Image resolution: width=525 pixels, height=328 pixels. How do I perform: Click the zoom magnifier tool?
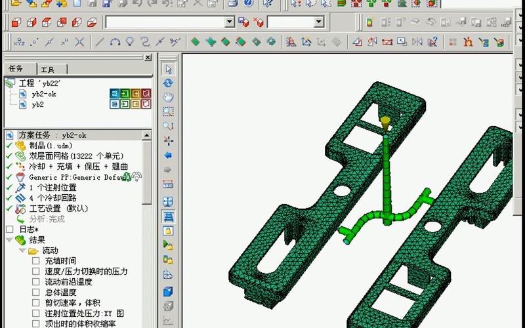pos(168,125)
